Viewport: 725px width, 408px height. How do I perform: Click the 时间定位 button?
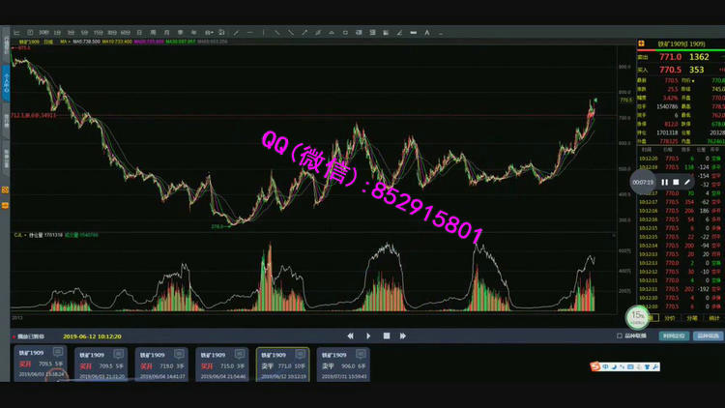coord(674,335)
